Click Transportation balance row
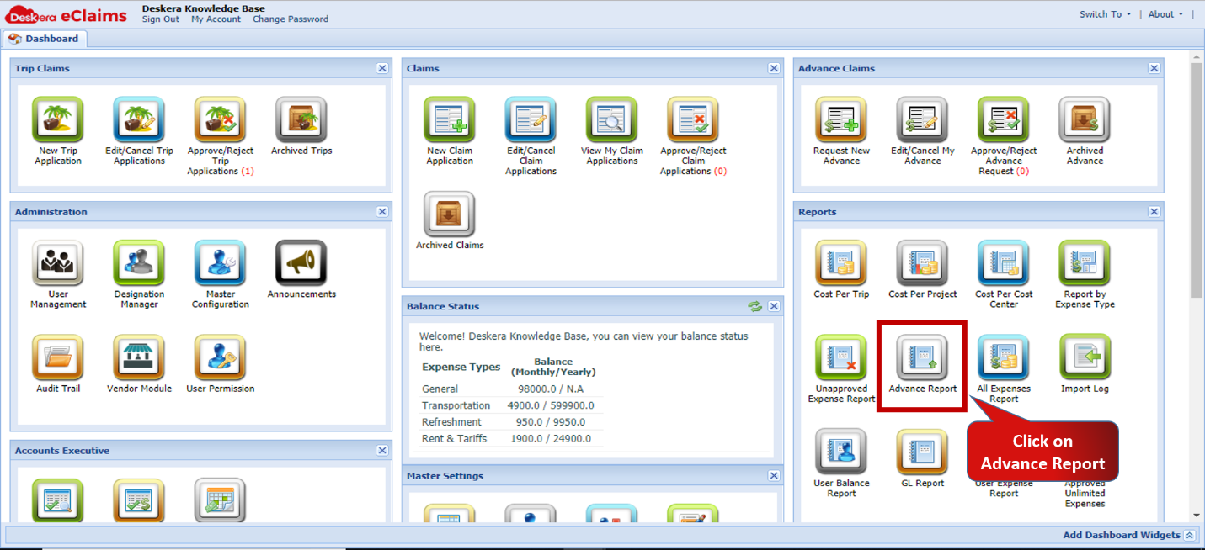Screen dimensions: 1205x550 [x=511, y=405]
